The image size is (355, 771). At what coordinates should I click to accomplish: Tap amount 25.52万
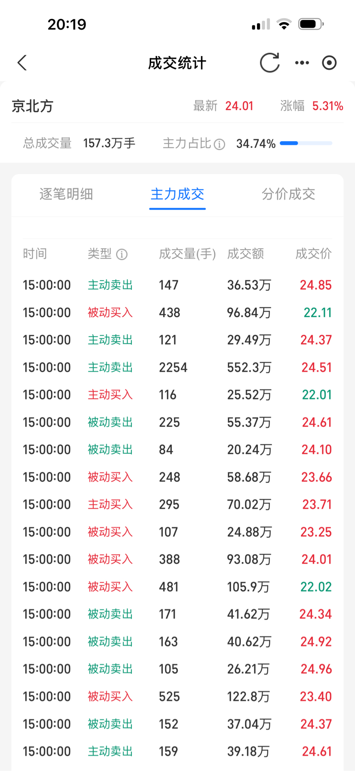pyautogui.click(x=249, y=395)
